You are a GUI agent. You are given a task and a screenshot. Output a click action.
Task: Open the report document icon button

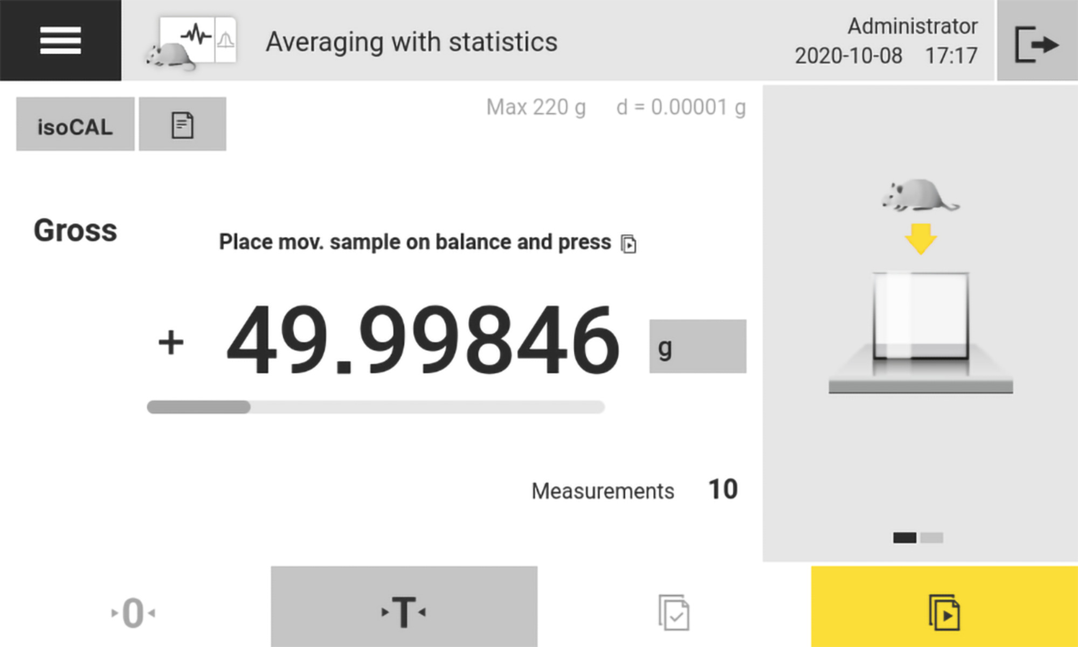point(182,124)
